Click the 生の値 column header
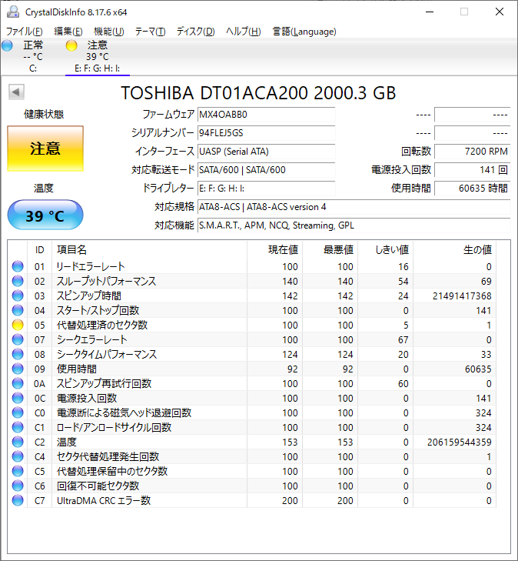 tap(454, 250)
